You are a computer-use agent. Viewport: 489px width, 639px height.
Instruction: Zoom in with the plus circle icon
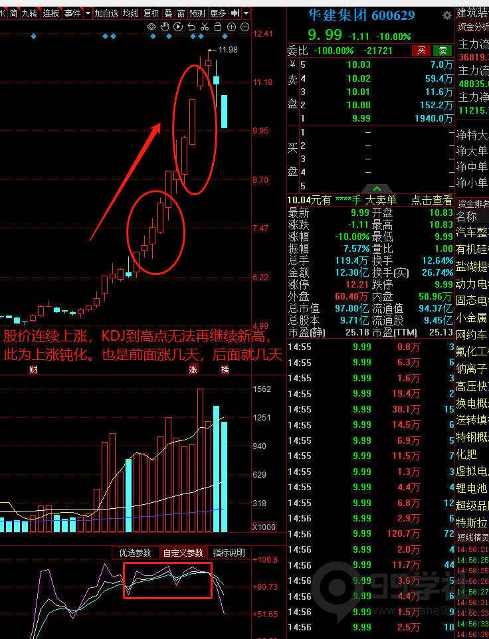pyautogui.click(x=232, y=27)
